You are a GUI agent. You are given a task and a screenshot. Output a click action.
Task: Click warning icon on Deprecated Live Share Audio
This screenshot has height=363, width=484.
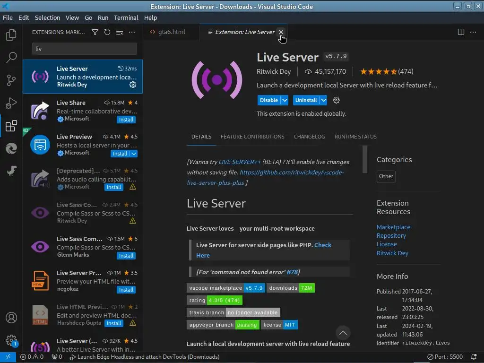(x=133, y=187)
